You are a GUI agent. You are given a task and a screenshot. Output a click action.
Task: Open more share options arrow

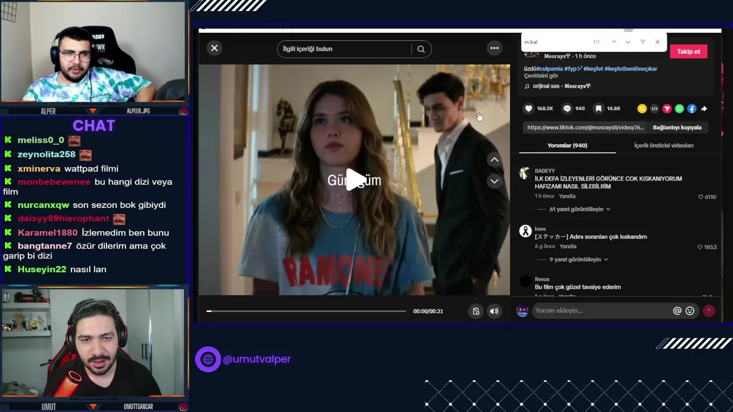pyautogui.click(x=704, y=109)
